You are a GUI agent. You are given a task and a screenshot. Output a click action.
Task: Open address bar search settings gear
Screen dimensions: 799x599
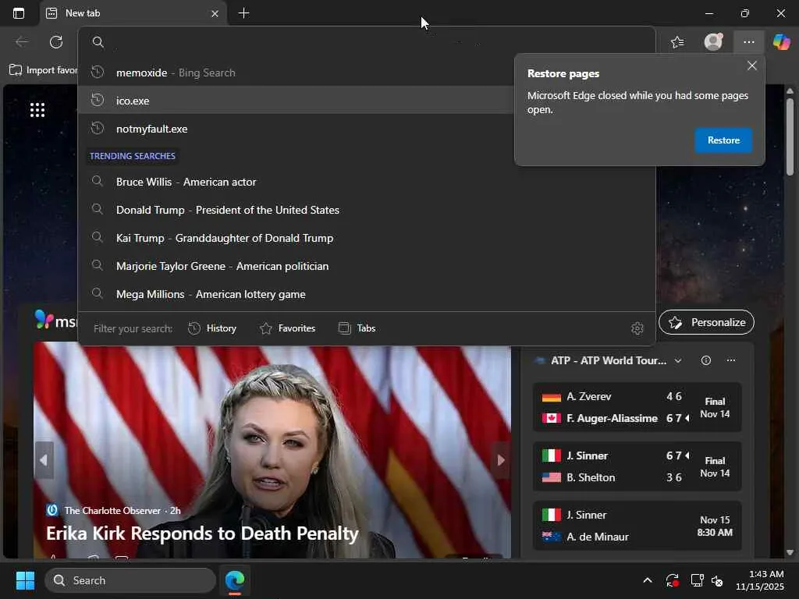click(637, 328)
